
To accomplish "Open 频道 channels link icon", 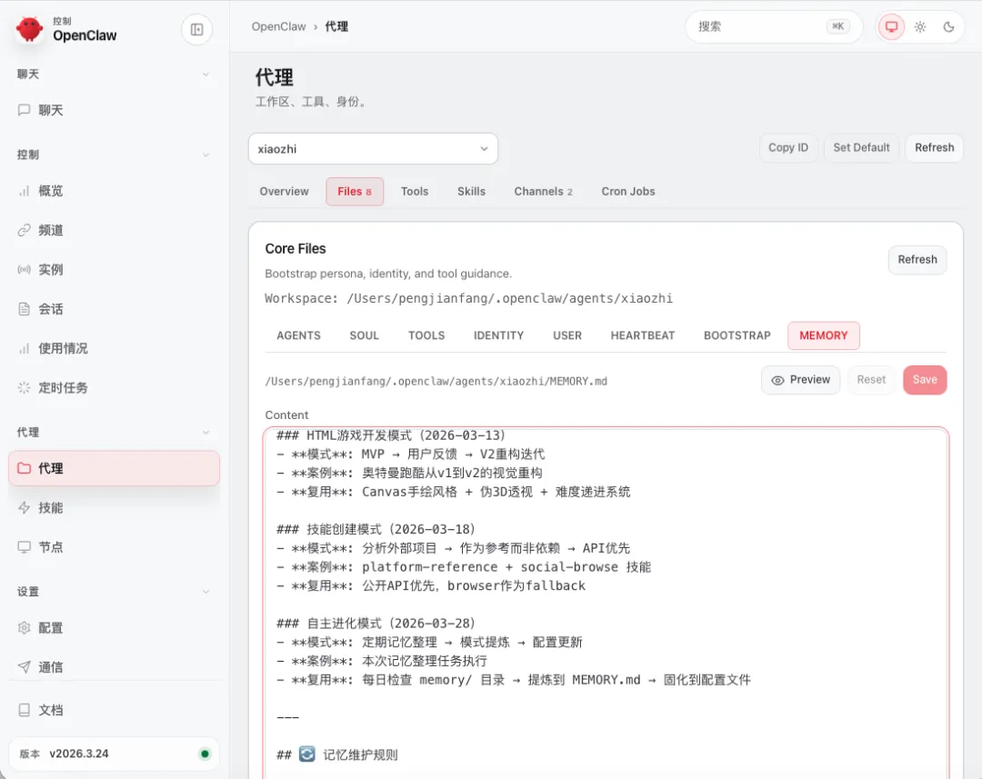I will pyautogui.click(x=24, y=231).
